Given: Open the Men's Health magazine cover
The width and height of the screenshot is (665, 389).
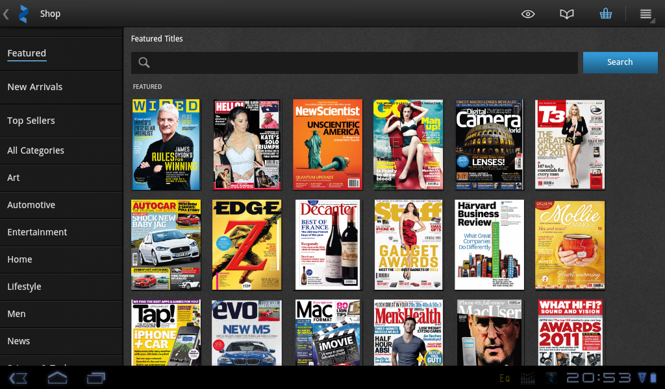Looking at the screenshot, I should click(x=408, y=333).
